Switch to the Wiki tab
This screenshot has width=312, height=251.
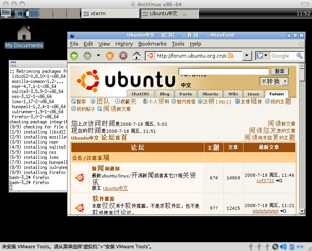click(x=233, y=94)
